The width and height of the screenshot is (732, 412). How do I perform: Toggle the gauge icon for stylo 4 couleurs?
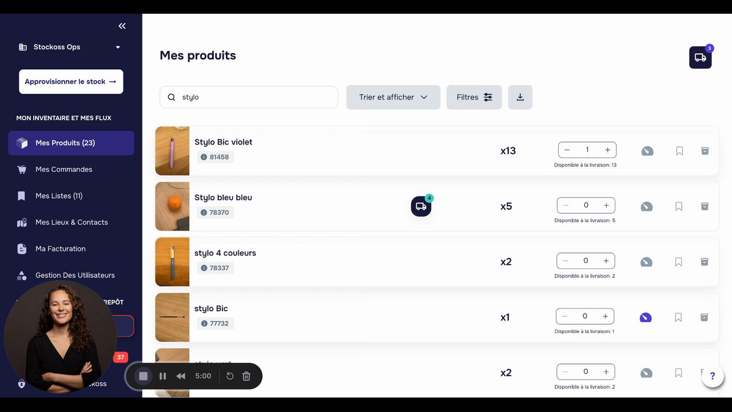click(646, 262)
